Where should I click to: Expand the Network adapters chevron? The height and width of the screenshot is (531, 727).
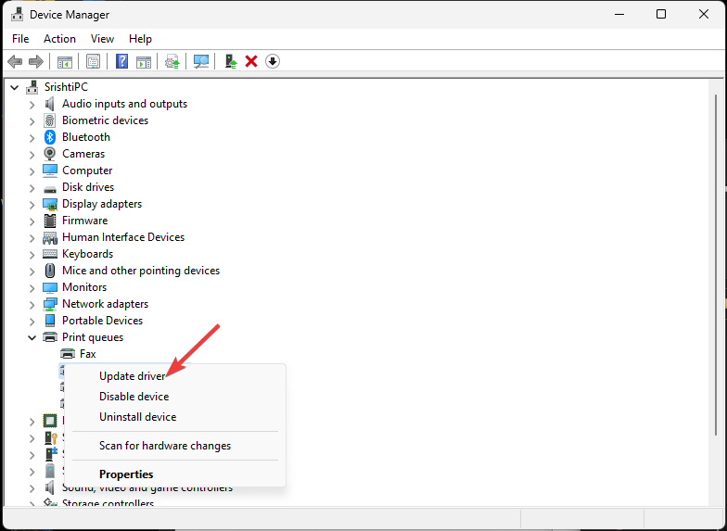point(32,305)
